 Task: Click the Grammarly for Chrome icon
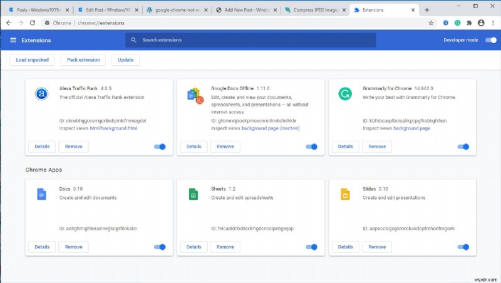345,95
